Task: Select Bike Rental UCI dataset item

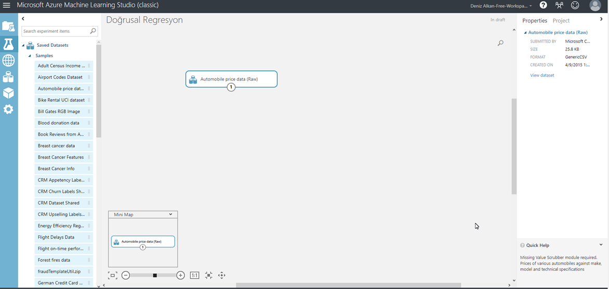Action: pos(61,100)
